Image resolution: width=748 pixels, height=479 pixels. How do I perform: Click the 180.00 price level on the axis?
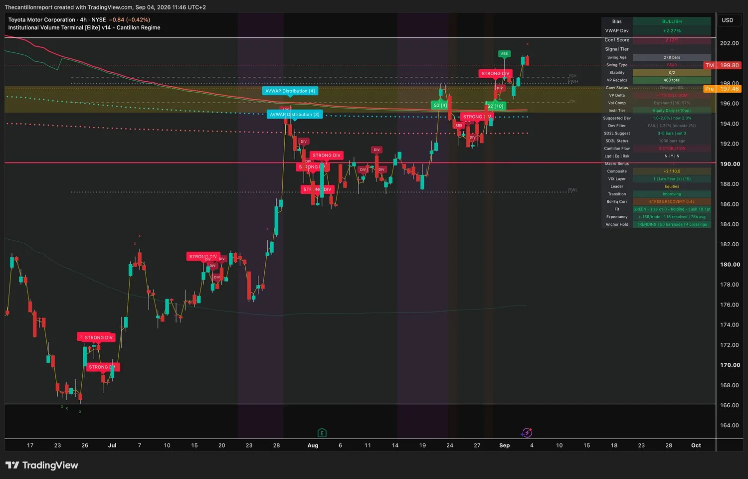click(x=730, y=265)
